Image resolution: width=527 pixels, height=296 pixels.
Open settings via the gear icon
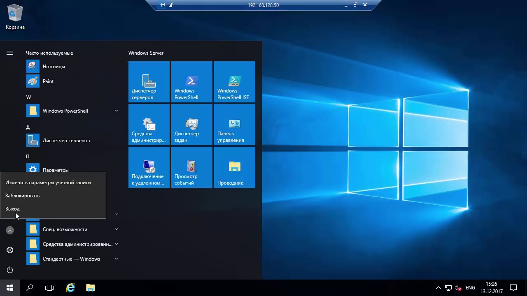coord(10,250)
